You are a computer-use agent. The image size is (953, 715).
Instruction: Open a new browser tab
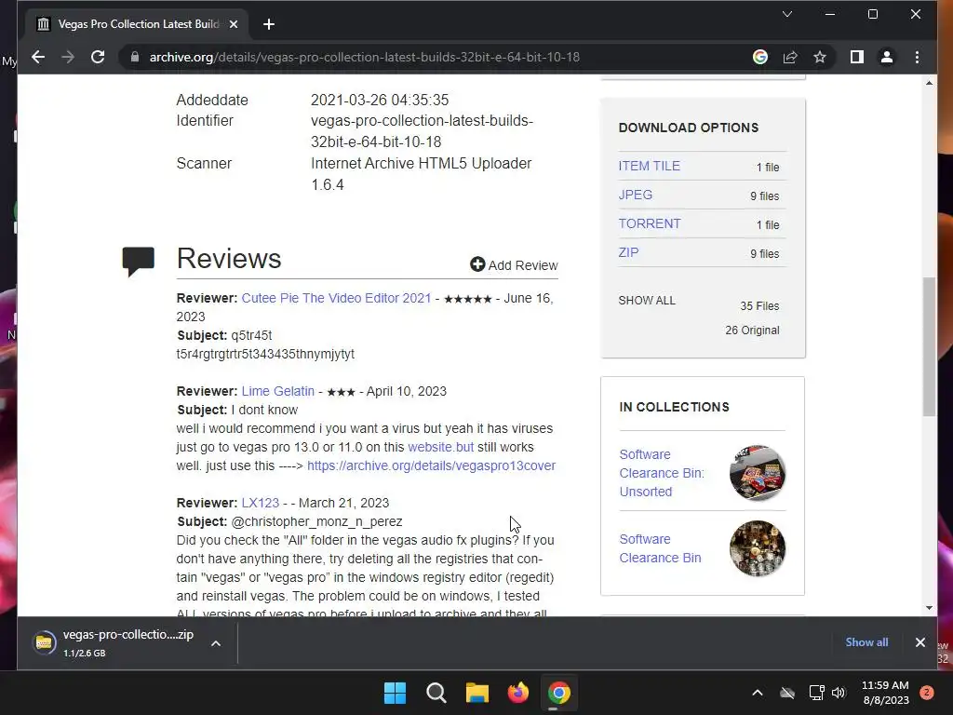[269, 24]
